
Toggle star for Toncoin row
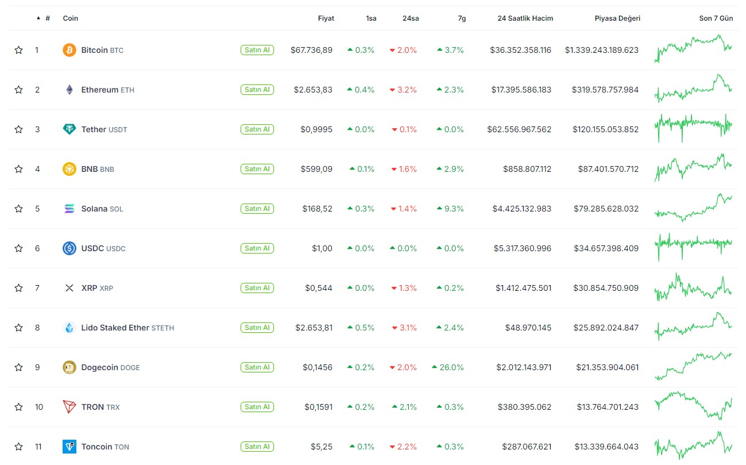[x=18, y=447]
